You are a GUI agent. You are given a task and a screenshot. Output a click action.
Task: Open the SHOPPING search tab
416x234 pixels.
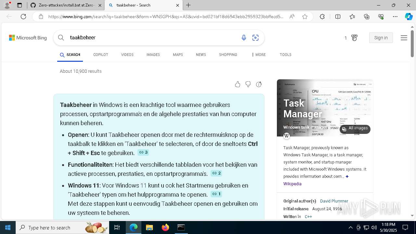[228, 55]
